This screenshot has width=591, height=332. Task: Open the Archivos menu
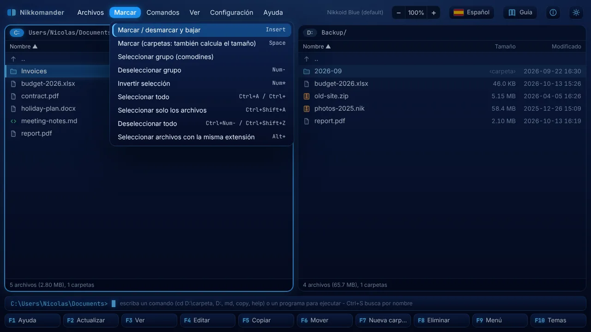[90, 12]
